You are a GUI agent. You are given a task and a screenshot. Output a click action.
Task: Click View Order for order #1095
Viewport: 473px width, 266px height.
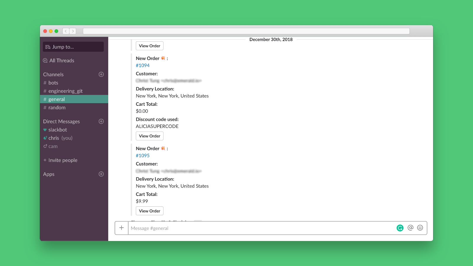(150, 211)
